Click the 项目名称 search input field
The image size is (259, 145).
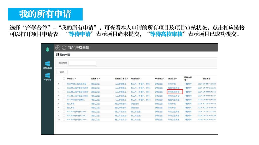tap(82, 63)
